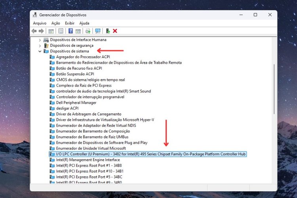Select controlador de áudio da tecnologia Intel(R) Smart Sound
The height and width of the screenshot is (198, 297).
[x=103, y=91]
